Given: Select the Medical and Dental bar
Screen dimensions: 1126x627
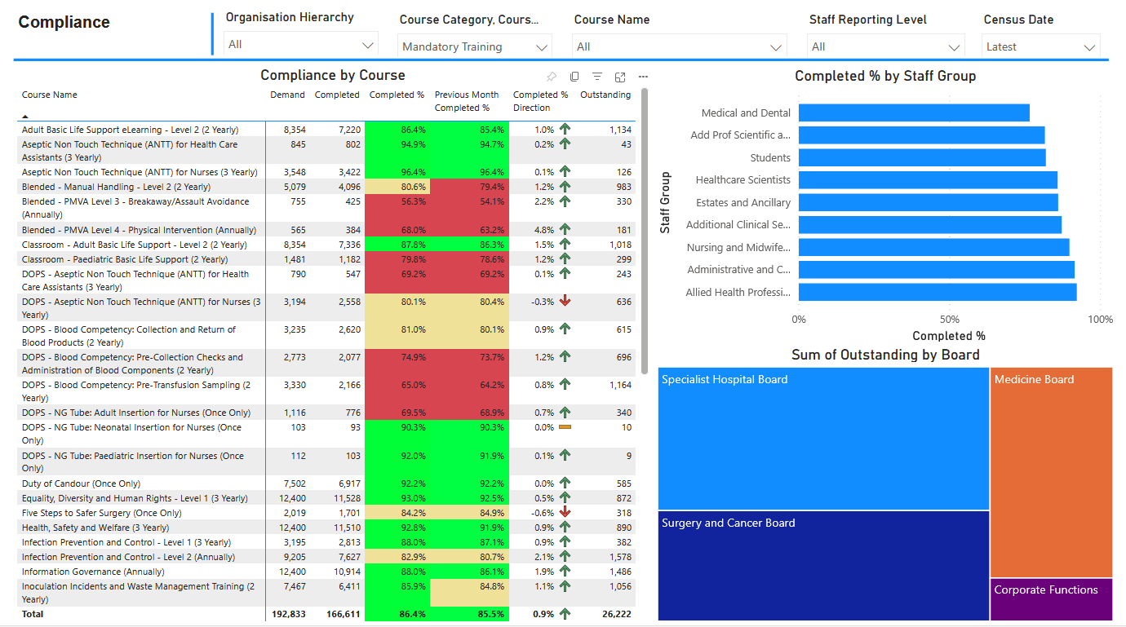Looking at the screenshot, I should [914, 113].
